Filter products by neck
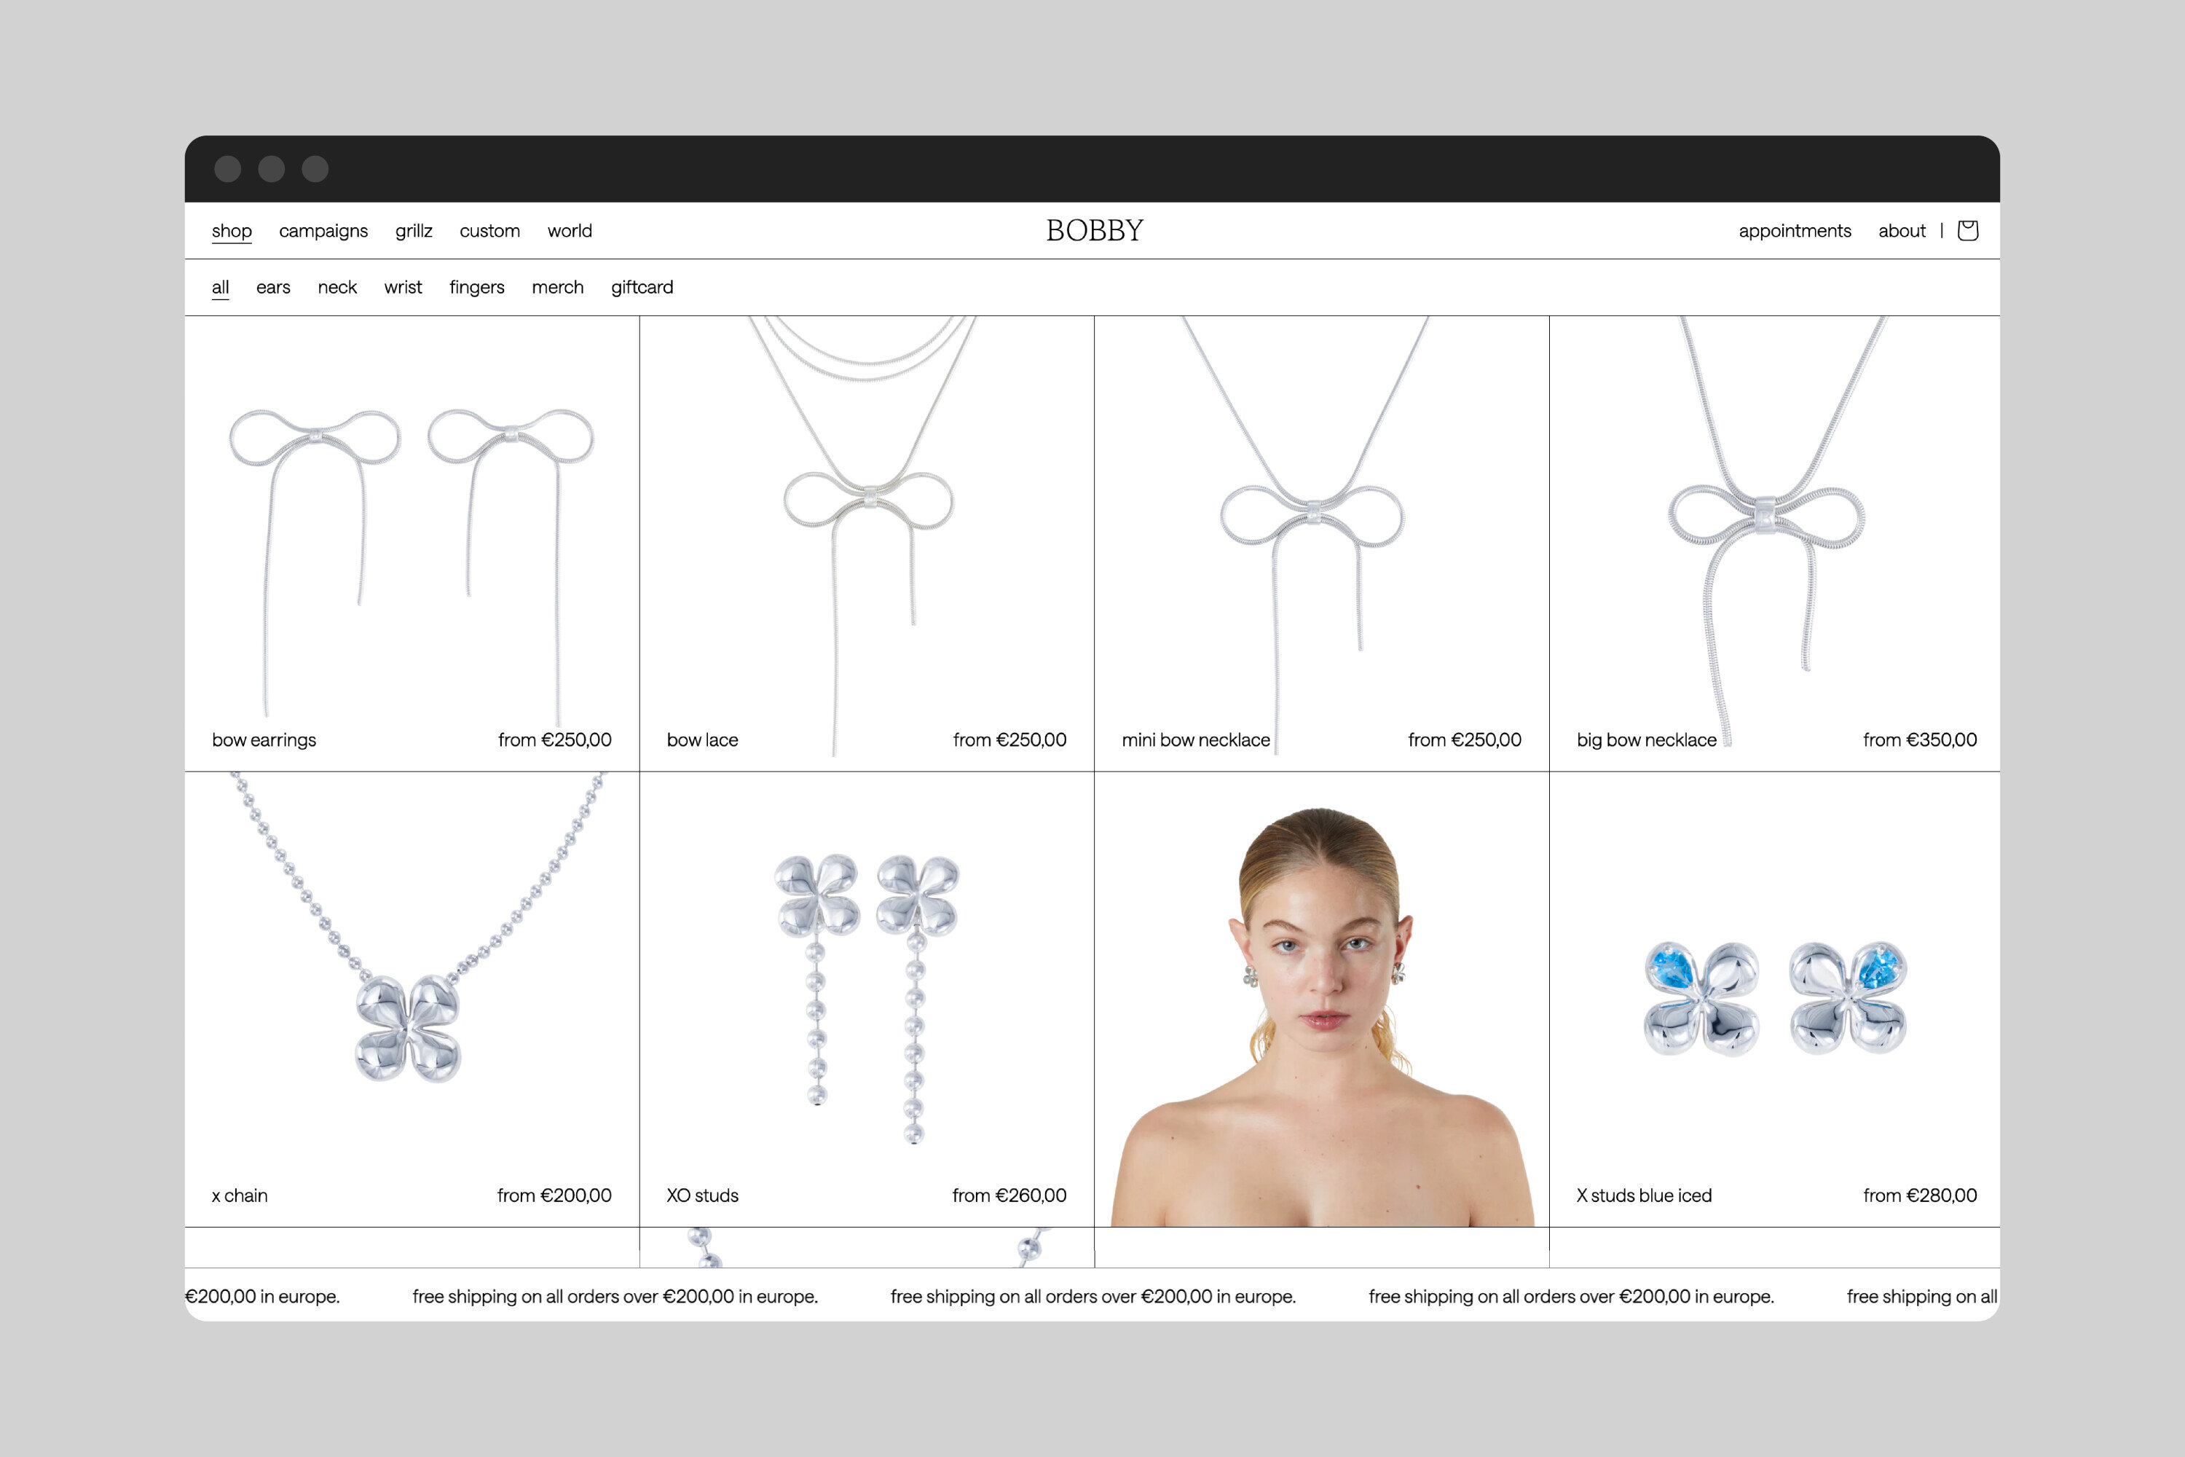The width and height of the screenshot is (2185, 1457). 337,287
